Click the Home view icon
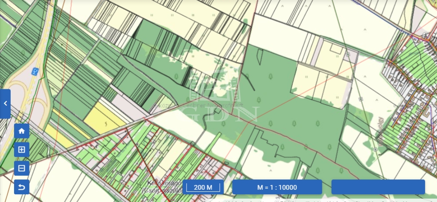Image resolution: width=437 pixels, height=202 pixels. tap(22, 131)
